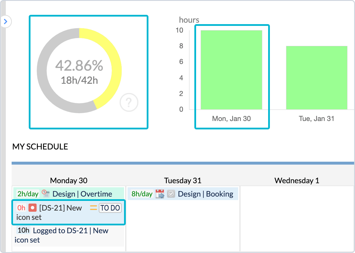Click the Wednesday 1 column header
The height and width of the screenshot is (253, 355).
[x=297, y=181]
